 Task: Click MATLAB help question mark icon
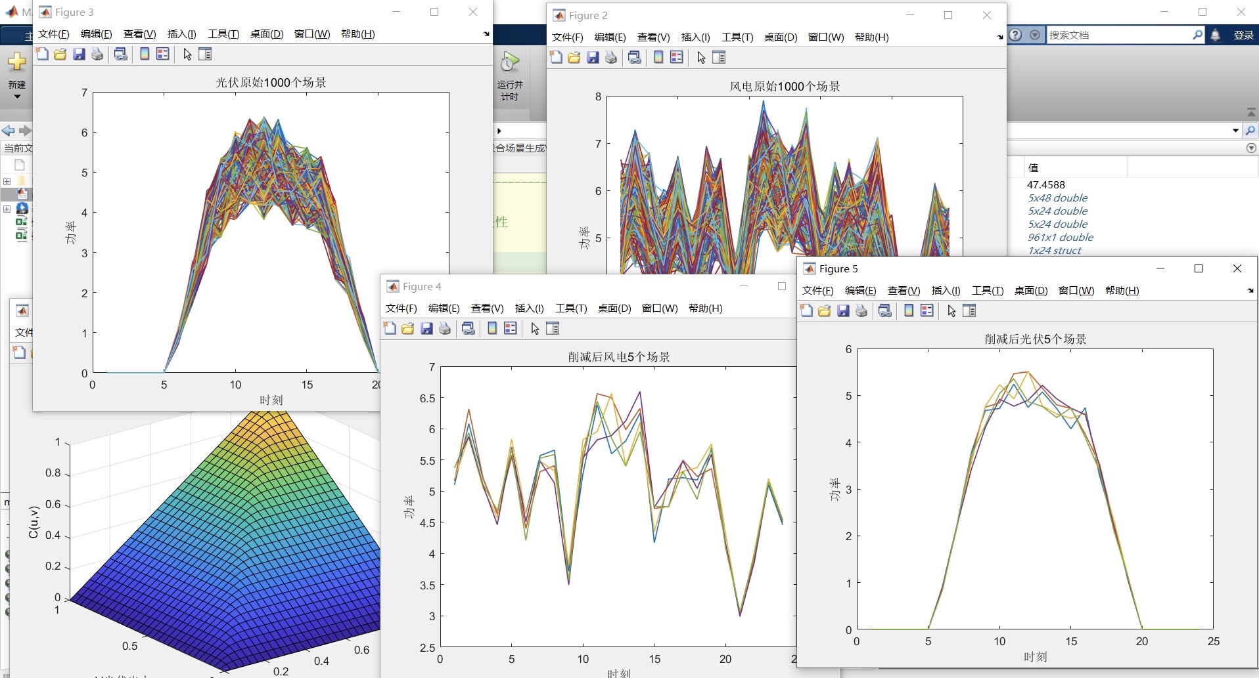coord(1016,35)
